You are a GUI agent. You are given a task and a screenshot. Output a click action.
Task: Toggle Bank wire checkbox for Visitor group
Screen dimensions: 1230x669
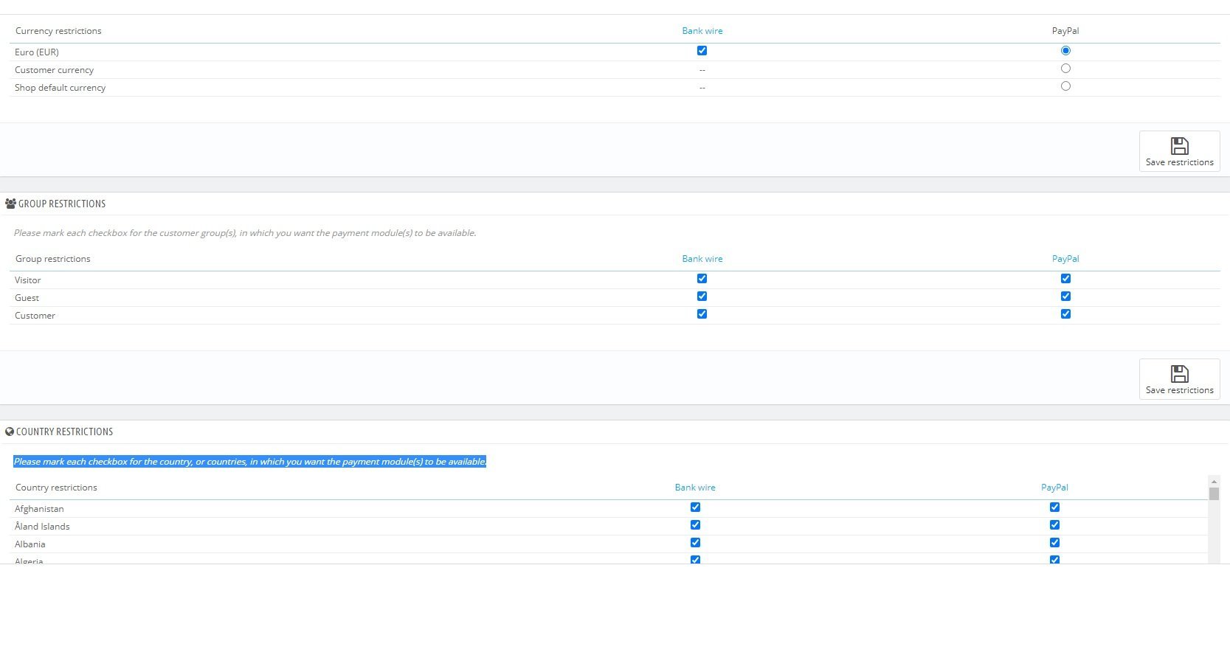702,279
